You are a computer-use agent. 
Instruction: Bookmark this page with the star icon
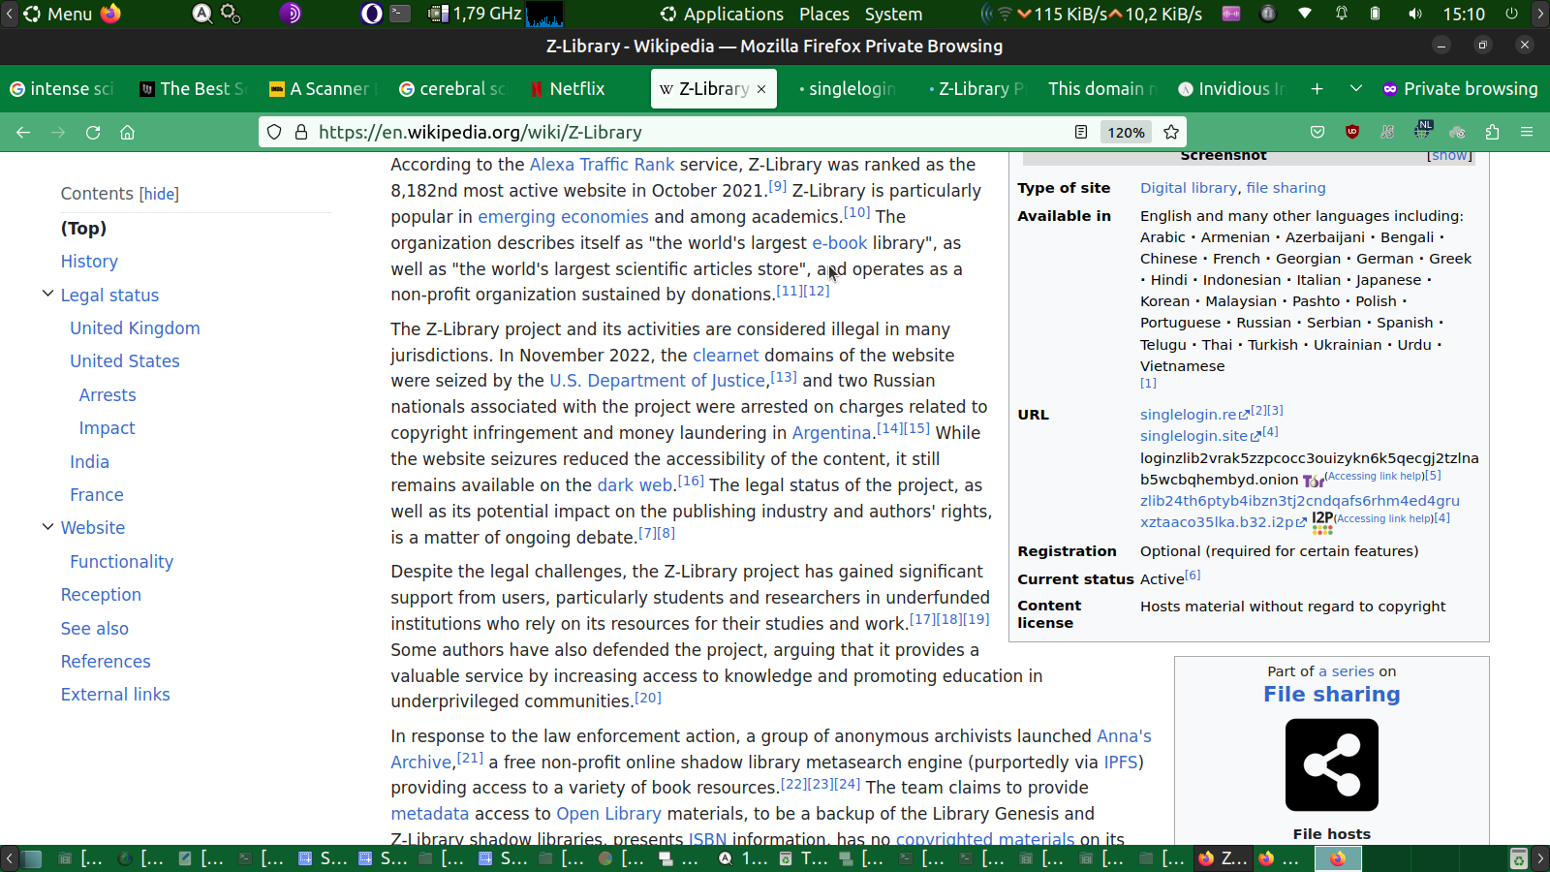1171,133
